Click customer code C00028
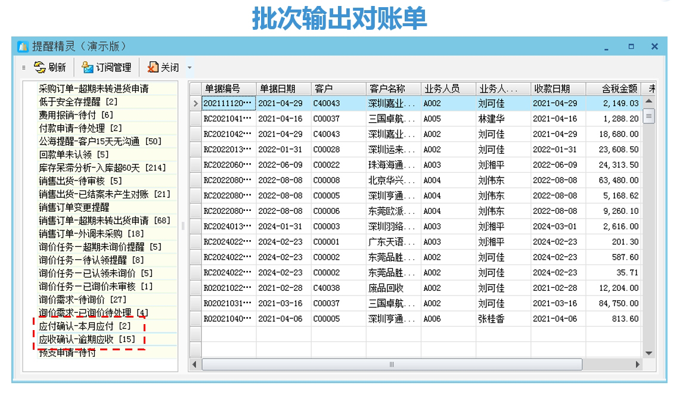Viewport: 689px width, 398px height. pos(339,150)
